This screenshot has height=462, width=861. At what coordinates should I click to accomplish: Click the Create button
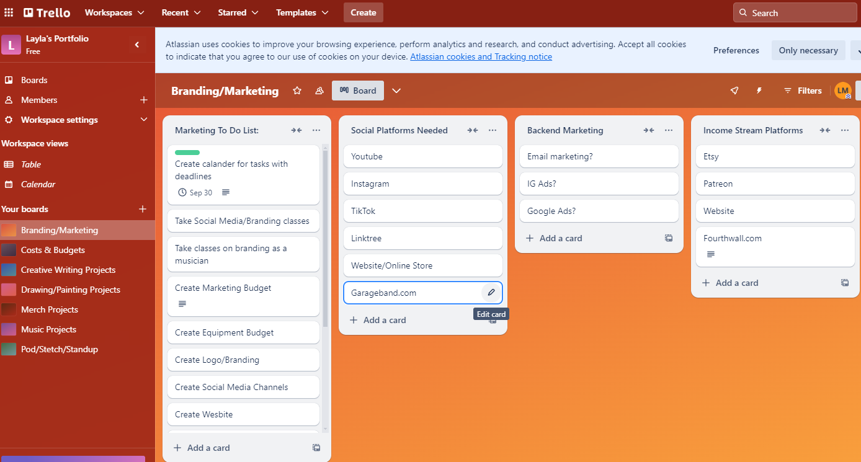(x=364, y=12)
